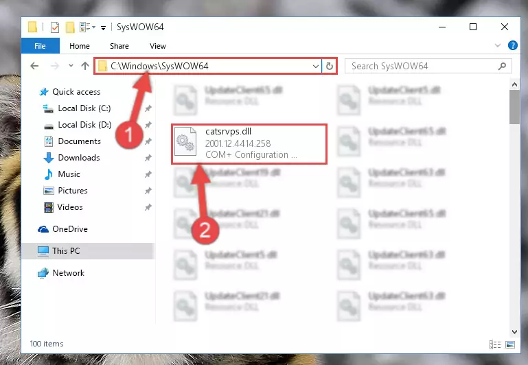This screenshot has height=365, width=528.
Task: Click the folder icon in the title bar
Action: (33, 27)
